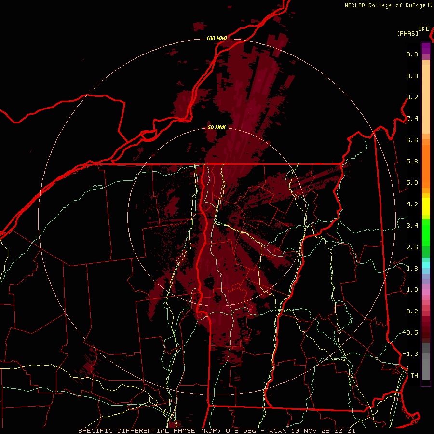Click the purple top segment of color bar
This screenshot has width=434, height=434.
(426, 48)
